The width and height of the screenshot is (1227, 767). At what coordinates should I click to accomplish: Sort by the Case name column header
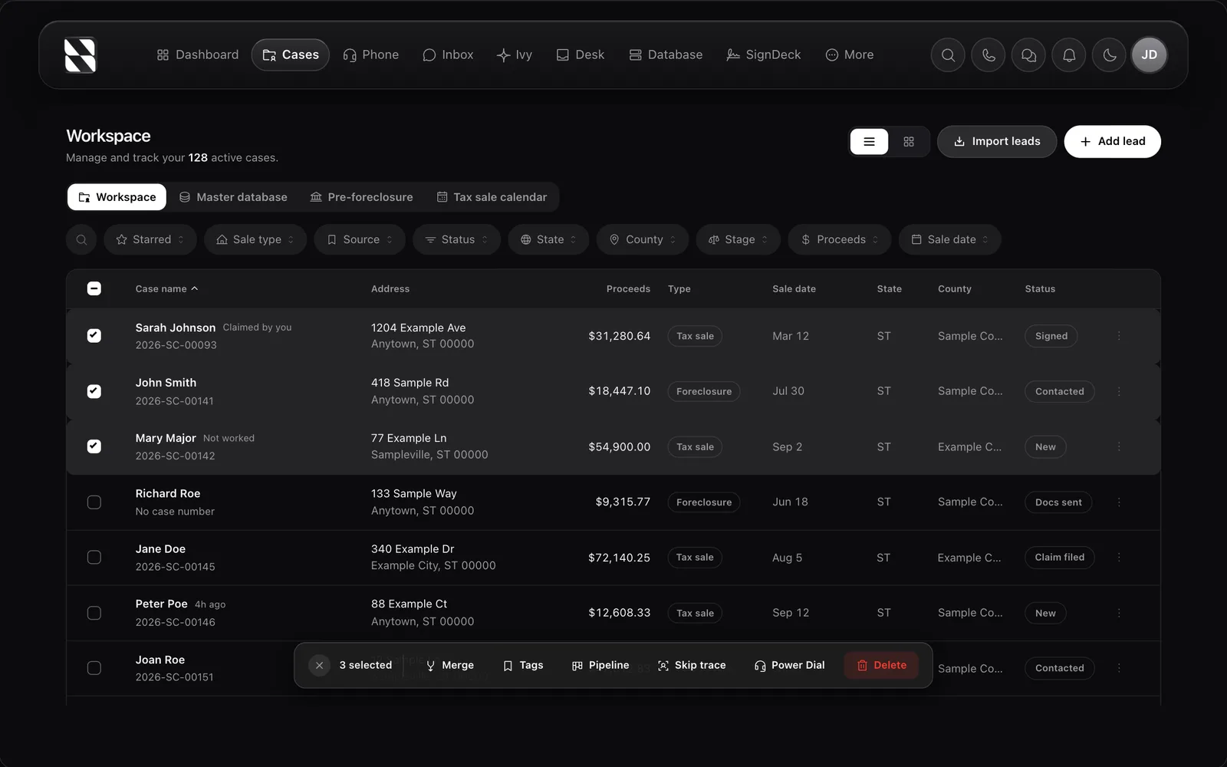pyautogui.click(x=166, y=289)
